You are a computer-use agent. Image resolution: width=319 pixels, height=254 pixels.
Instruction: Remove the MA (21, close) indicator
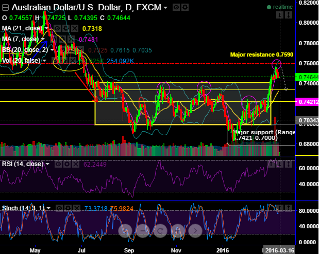click(x=75, y=28)
